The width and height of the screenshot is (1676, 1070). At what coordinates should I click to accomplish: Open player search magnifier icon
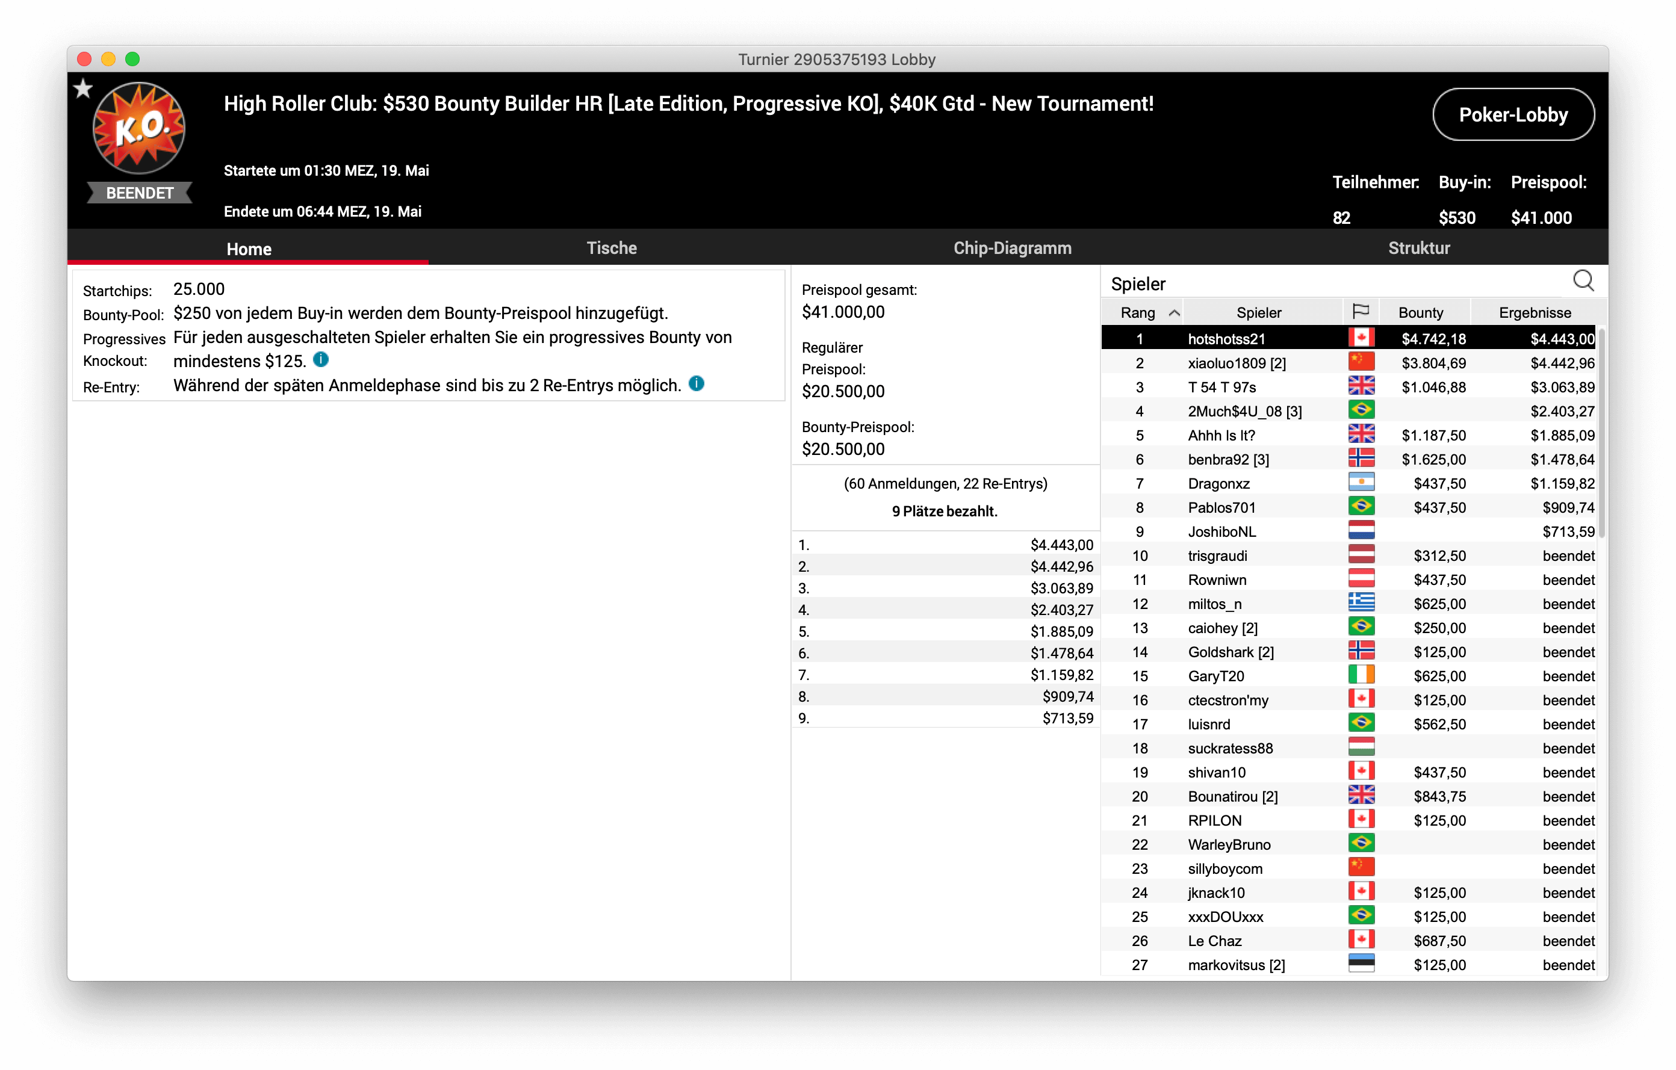[1583, 281]
